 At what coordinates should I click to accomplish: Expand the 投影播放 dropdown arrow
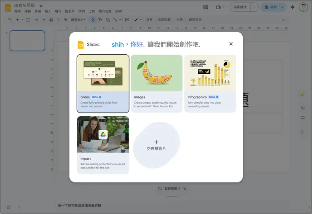click(254, 7)
